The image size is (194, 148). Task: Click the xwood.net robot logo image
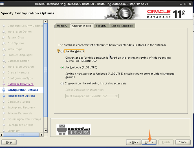point(74,130)
